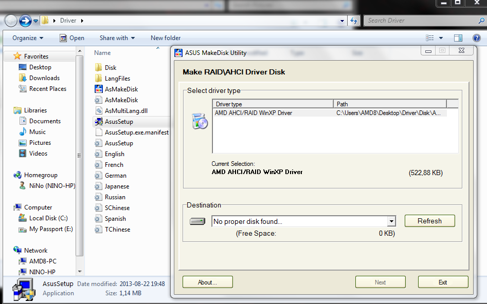Select the Disk folder icon

[98, 68]
